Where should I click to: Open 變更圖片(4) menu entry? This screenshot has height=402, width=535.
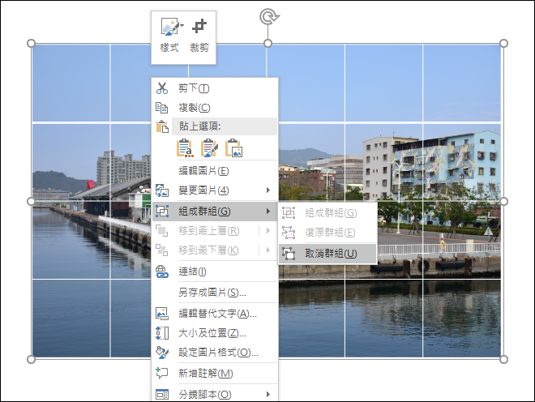215,190
